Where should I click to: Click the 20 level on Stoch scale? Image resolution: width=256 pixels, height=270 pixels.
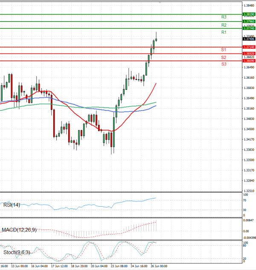(x=244, y=258)
